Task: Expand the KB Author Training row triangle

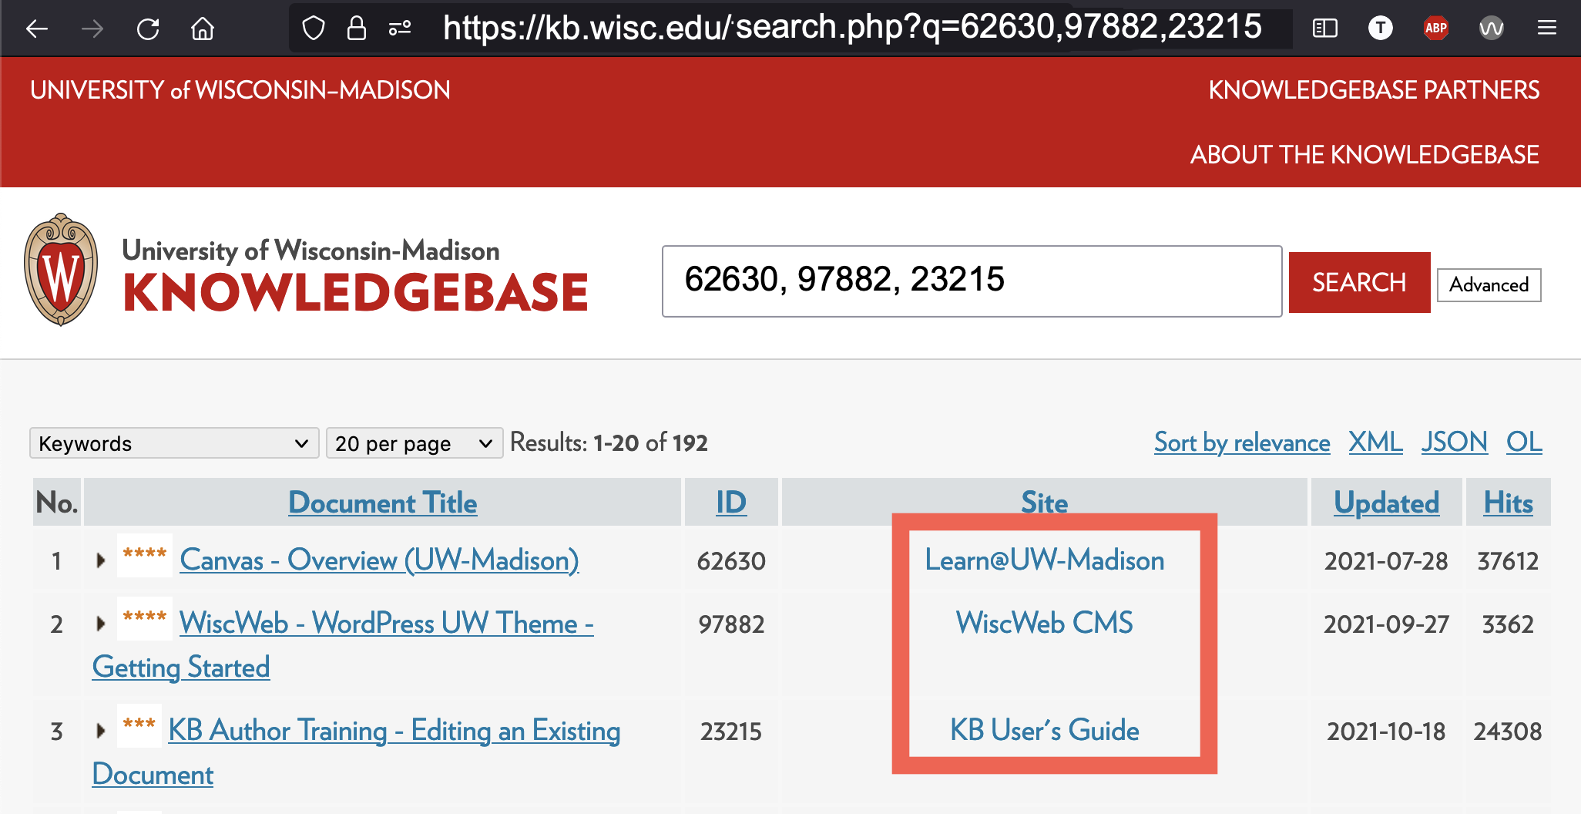Action: [x=100, y=730]
